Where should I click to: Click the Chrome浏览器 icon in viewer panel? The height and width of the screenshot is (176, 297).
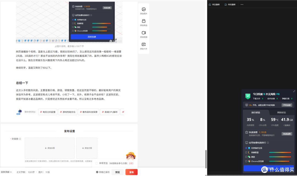coord(249,161)
